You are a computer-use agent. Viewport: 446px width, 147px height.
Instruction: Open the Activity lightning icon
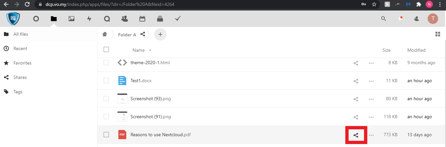[89, 19]
